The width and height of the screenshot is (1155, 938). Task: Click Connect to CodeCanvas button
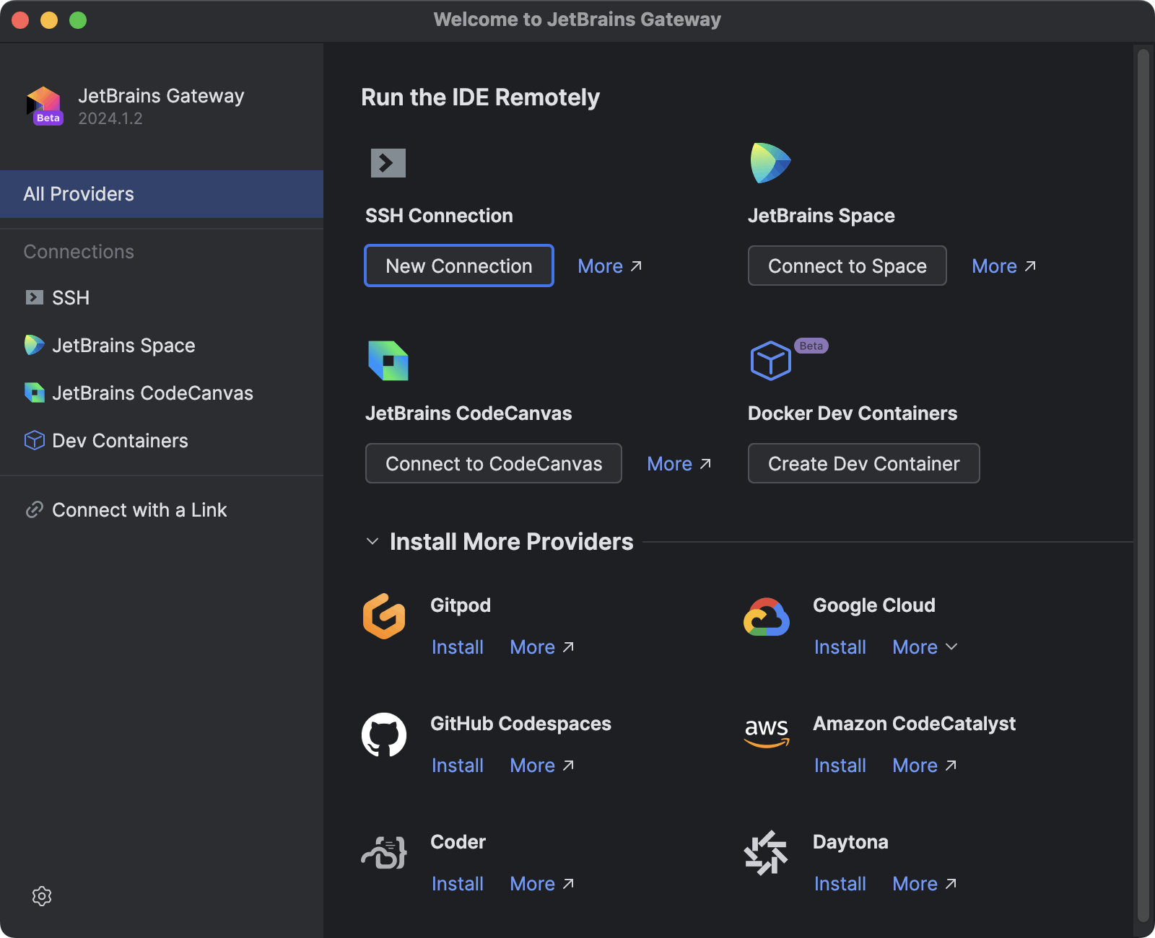pos(494,463)
